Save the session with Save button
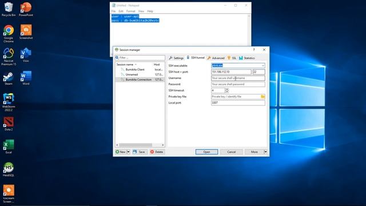This screenshot has width=366, height=206. pyautogui.click(x=140, y=152)
